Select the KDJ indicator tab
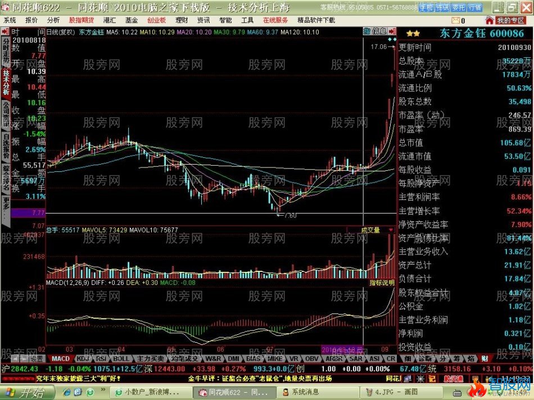The width and height of the screenshot is (534, 400). tap(83, 358)
